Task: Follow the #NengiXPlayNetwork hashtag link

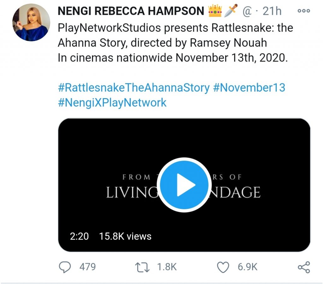Action: click(x=112, y=103)
